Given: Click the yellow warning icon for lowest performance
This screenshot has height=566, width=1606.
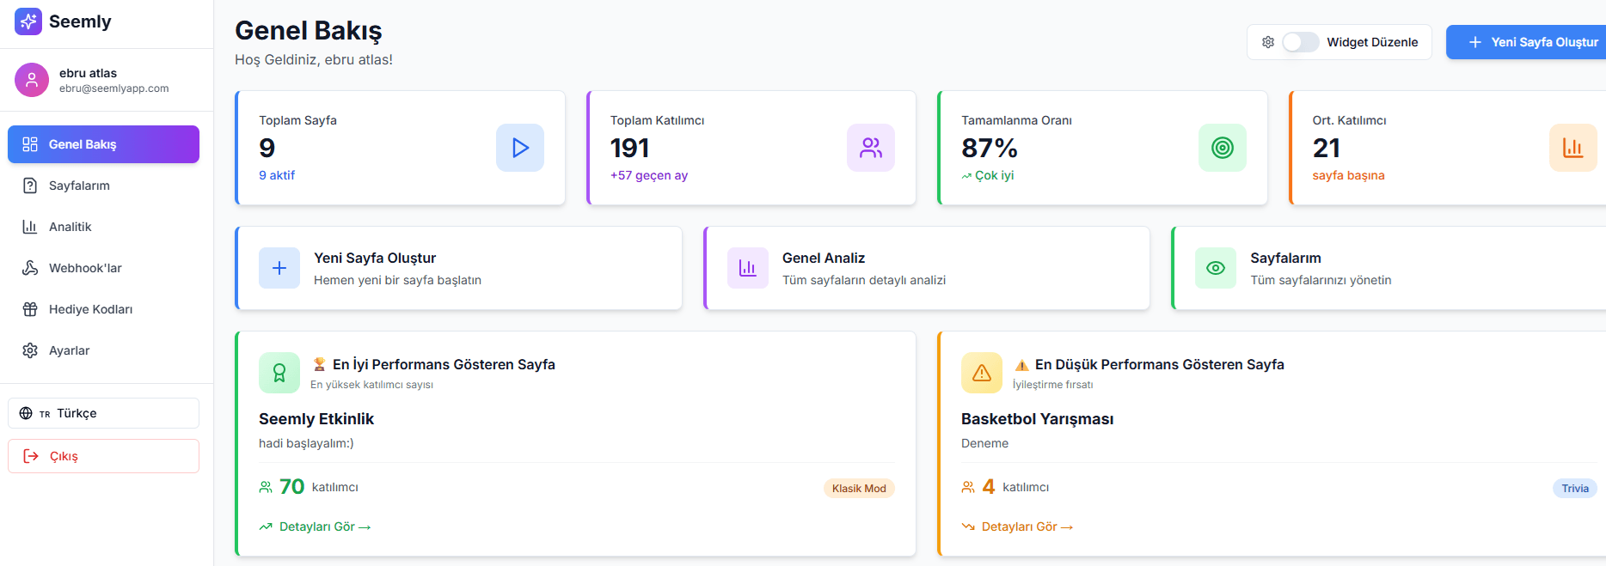Looking at the screenshot, I should 981,373.
